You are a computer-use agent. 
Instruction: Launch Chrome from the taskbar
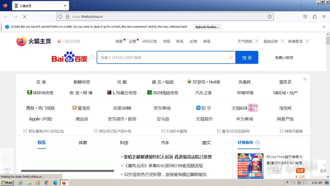(x=47, y=183)
